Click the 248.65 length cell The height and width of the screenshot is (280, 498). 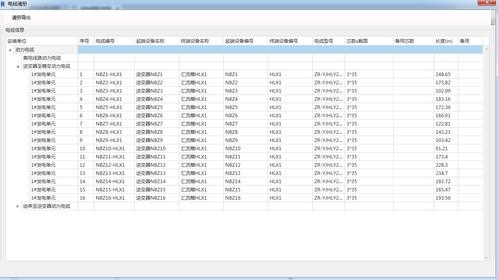445,75
